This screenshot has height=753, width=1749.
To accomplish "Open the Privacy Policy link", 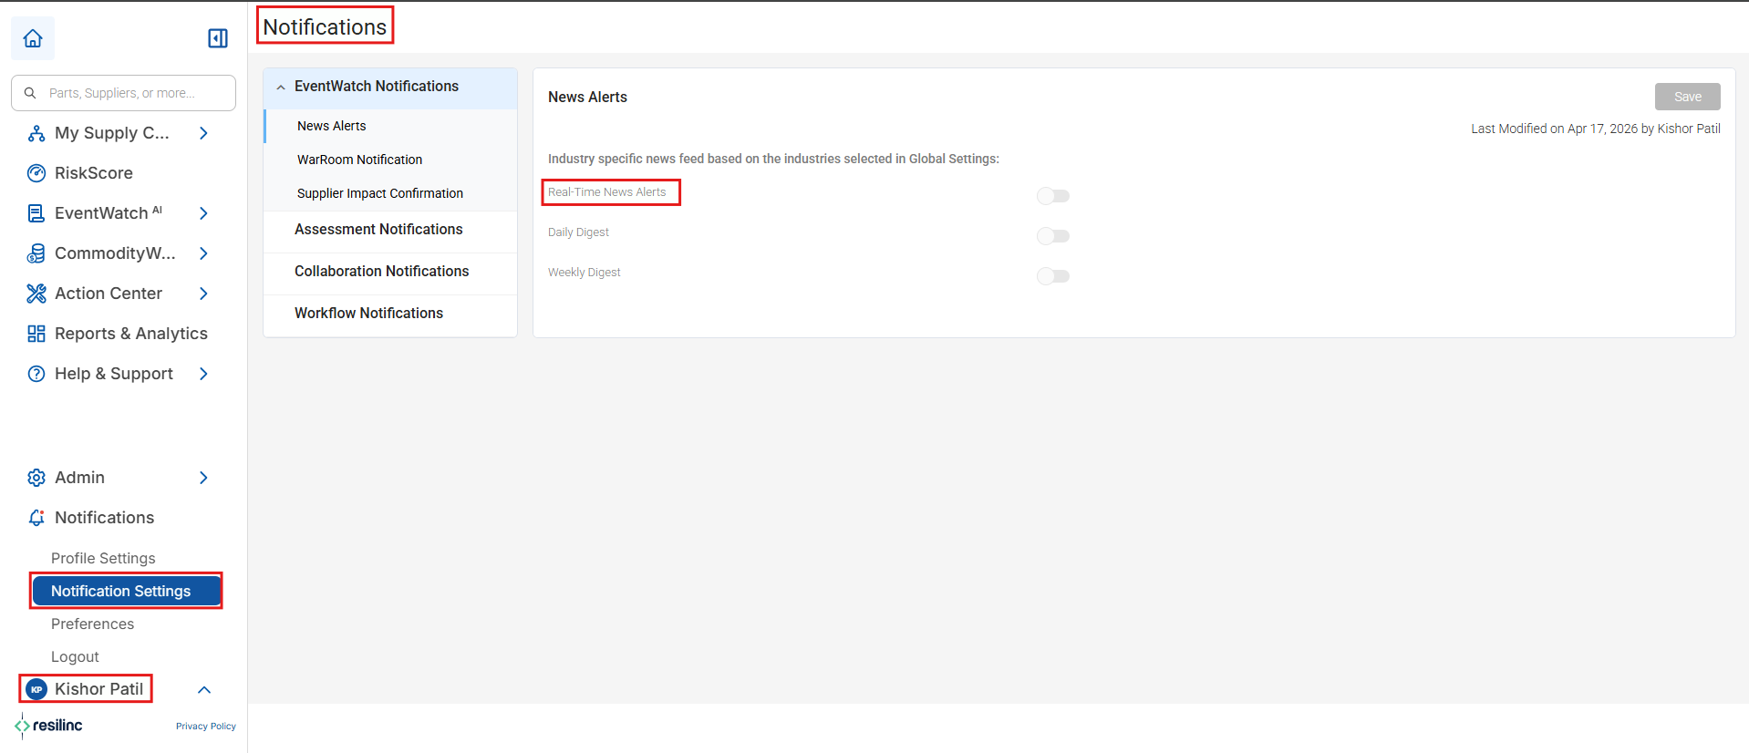I will pos(206,727).
